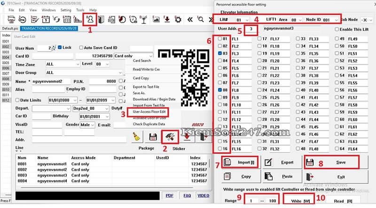This screenshot has width=376, height=208.
Task: Uncheck floor 03 FL3 checkbox
Action: pos(220,53)
